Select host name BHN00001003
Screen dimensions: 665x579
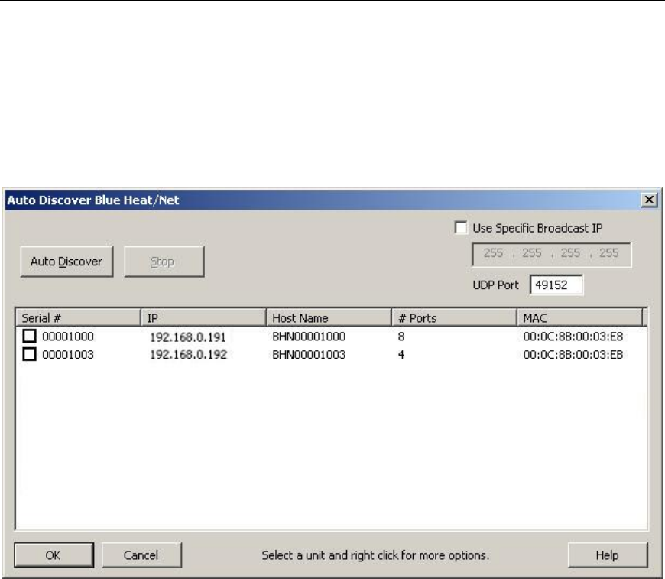coord(309,355)
